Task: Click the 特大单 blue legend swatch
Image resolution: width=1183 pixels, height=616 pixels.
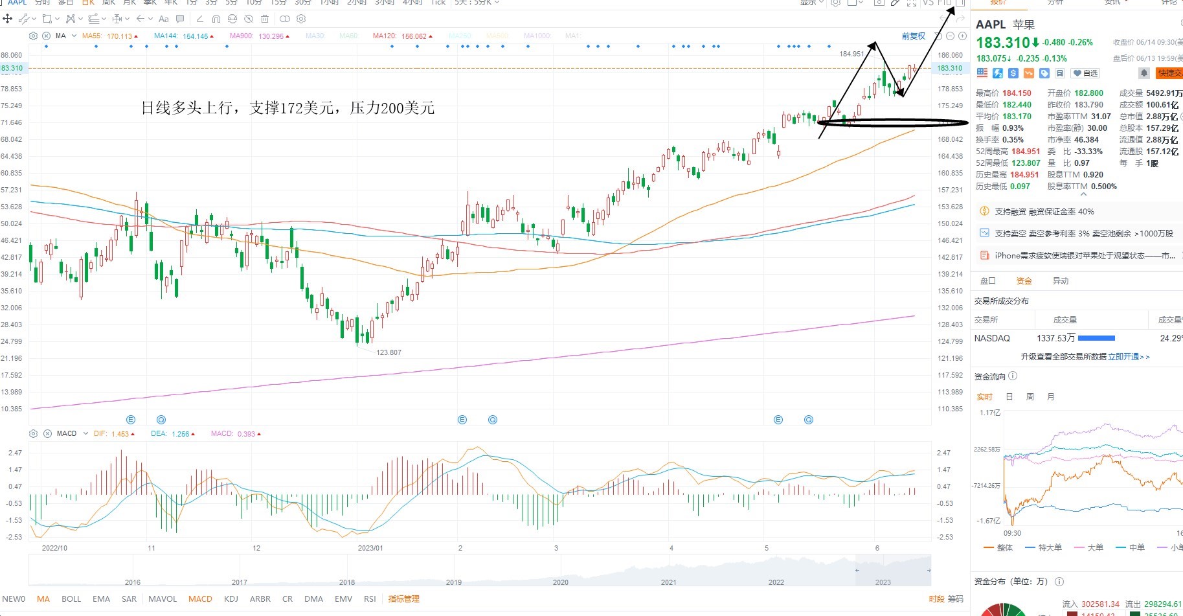Action: tap(1031, 547)
